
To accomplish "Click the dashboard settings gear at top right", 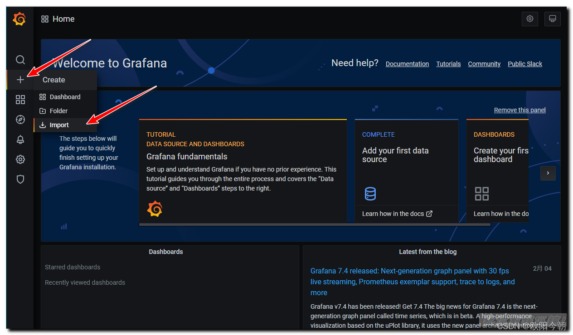I will pos(530,19).
